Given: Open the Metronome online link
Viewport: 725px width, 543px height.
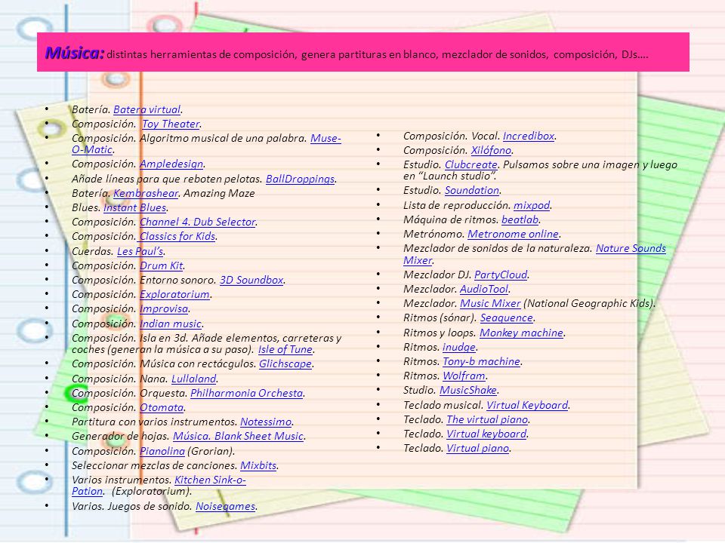Looking at the screenshot, I should tap(513, 234).
